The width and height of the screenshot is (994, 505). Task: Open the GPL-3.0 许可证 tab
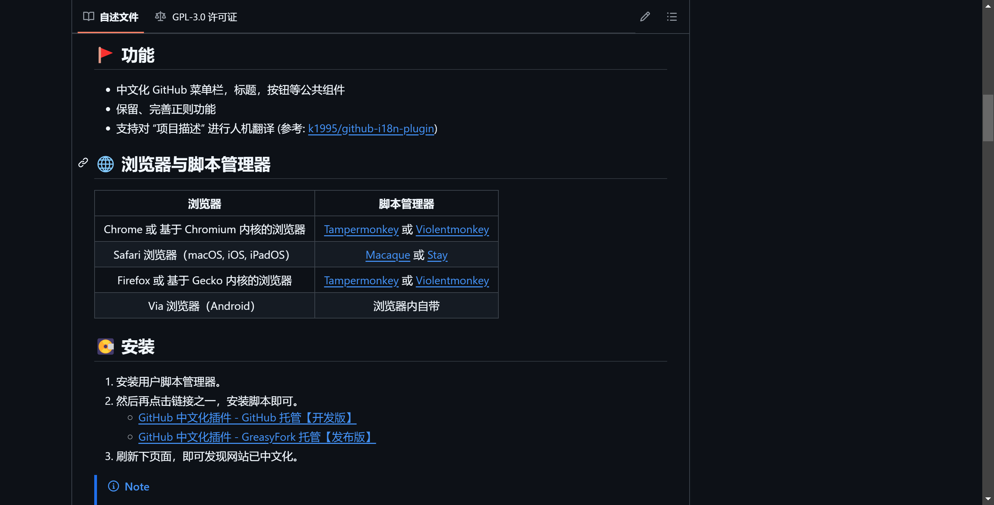tap(204, 17)
